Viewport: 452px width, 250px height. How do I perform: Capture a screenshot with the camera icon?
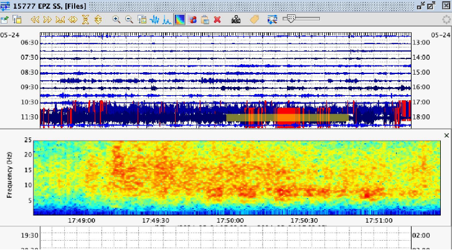coord(236,19)
